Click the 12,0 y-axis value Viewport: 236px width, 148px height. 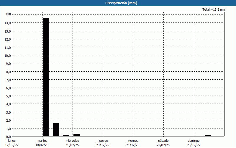click(8, 39)
